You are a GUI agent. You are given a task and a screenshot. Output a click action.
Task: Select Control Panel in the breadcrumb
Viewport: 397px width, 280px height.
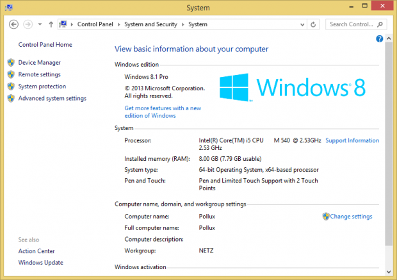[x=95, y=24]
